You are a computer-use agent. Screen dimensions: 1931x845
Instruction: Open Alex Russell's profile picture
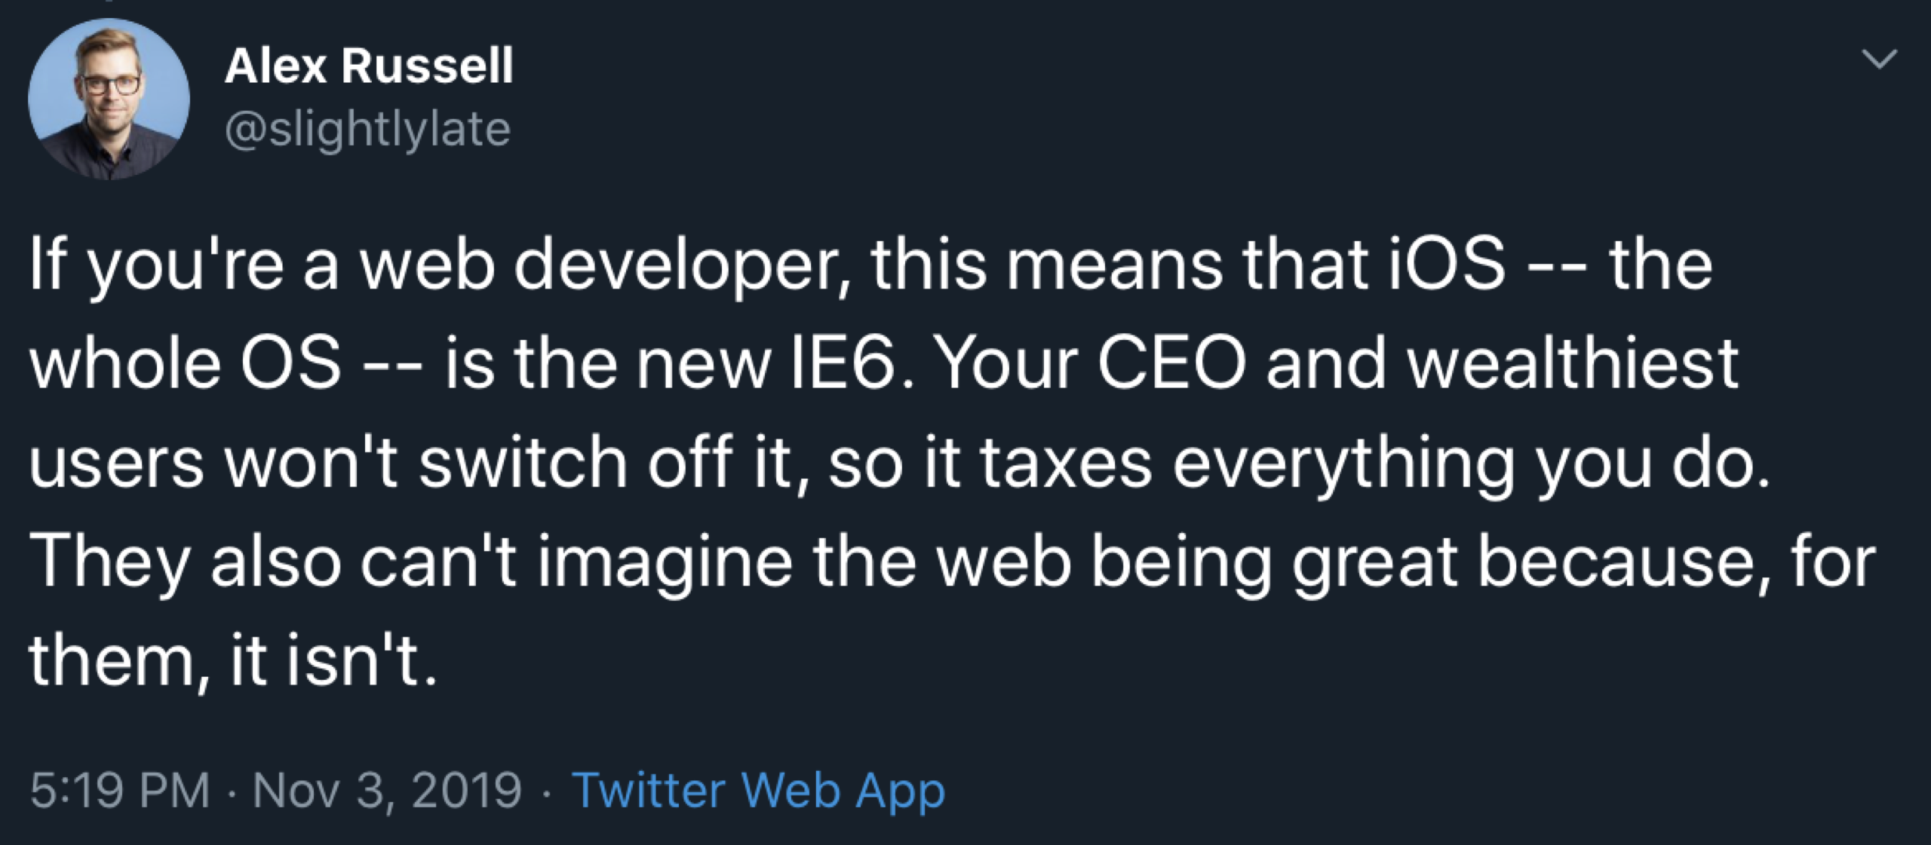click(109, 99)
